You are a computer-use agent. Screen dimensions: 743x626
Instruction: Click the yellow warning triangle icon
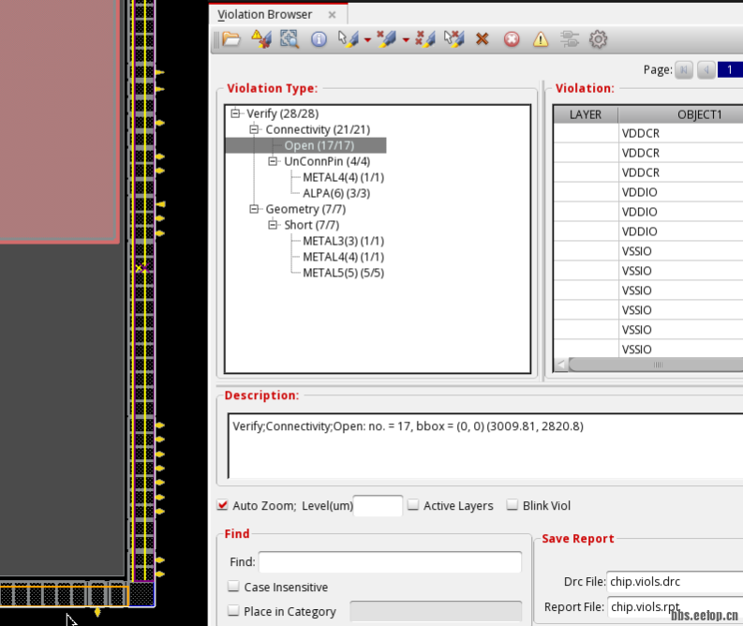[541, 39]
